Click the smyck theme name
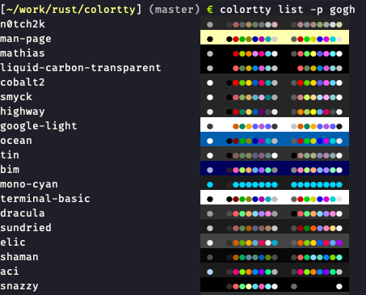Viewport: 366px width, 295px height. point(16,97)
